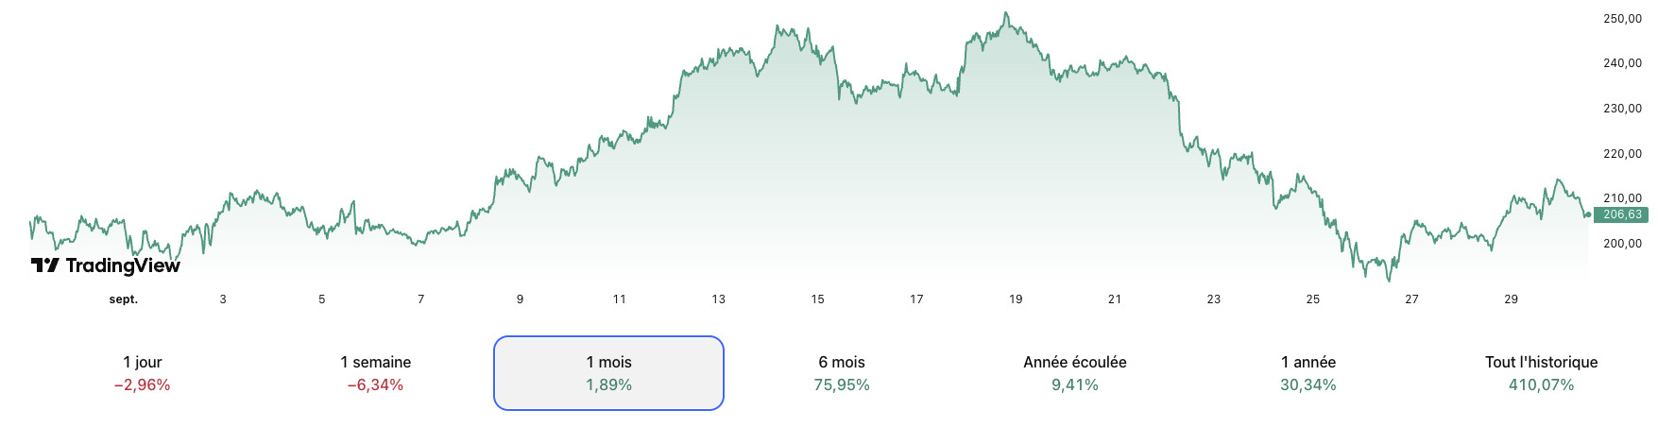Click the 230,00 price axis label
The image size is (1658, 427).
[x=1622, y=109]
